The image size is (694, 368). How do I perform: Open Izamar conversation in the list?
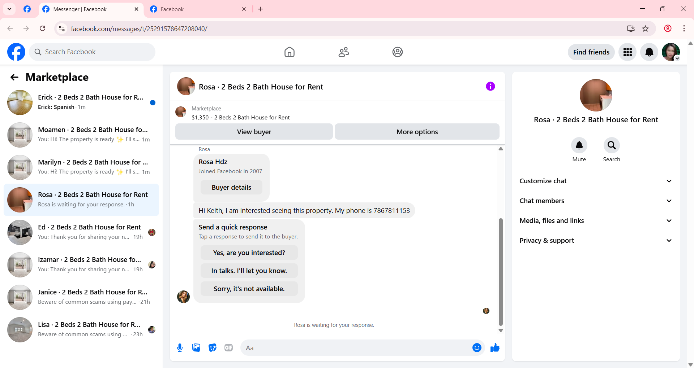click(81, 265)
